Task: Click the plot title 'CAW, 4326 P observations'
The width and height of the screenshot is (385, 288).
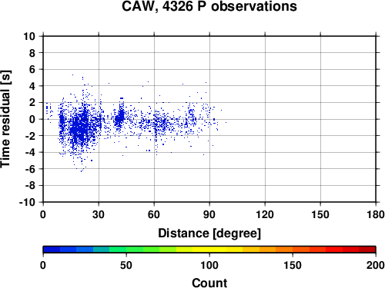Action: (x=209, y=6)
